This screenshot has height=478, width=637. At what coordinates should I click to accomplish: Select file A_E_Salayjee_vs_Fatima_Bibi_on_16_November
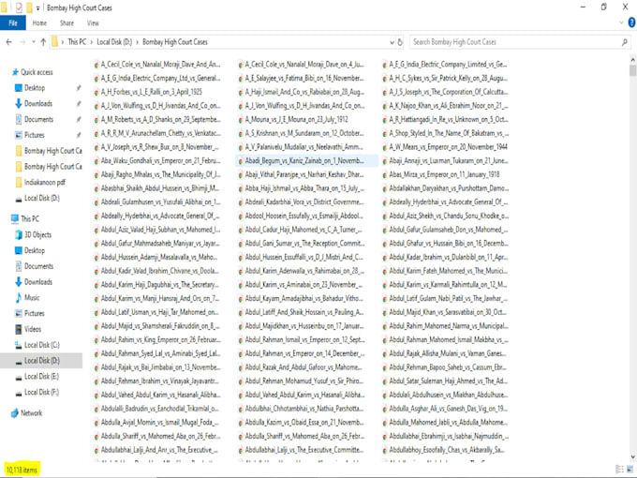(301, 78)
